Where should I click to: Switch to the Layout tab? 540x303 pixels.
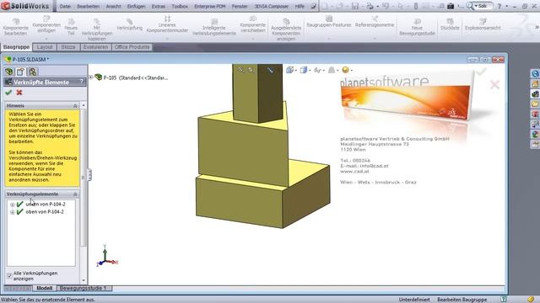point(45,47)
